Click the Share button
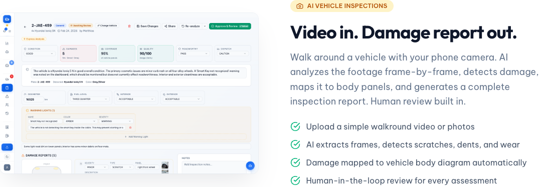The height and width of the screenshot is (187, 548). [170, 26]
